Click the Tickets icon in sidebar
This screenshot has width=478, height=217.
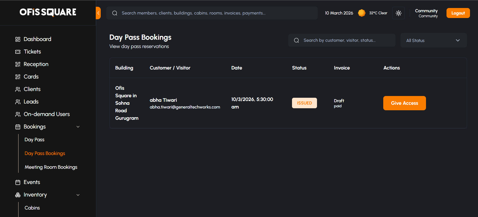pyautogui.click(x=18, y=52)
